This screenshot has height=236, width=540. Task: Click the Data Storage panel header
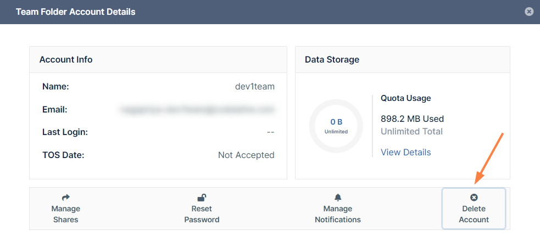332,59
